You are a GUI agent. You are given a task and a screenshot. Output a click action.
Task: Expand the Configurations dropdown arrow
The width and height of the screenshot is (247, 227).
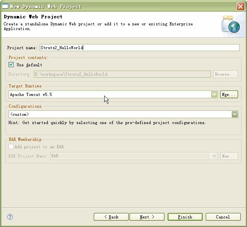pyautogui.click(x=235, y=114)
